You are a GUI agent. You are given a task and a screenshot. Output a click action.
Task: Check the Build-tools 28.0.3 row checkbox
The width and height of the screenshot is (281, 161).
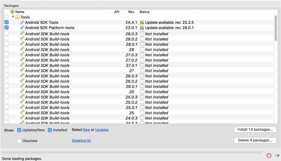pos(7,33)
